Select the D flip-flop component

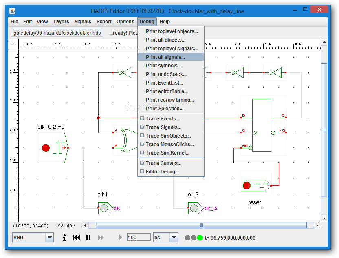pyautogui.click(x=263, y=125)
